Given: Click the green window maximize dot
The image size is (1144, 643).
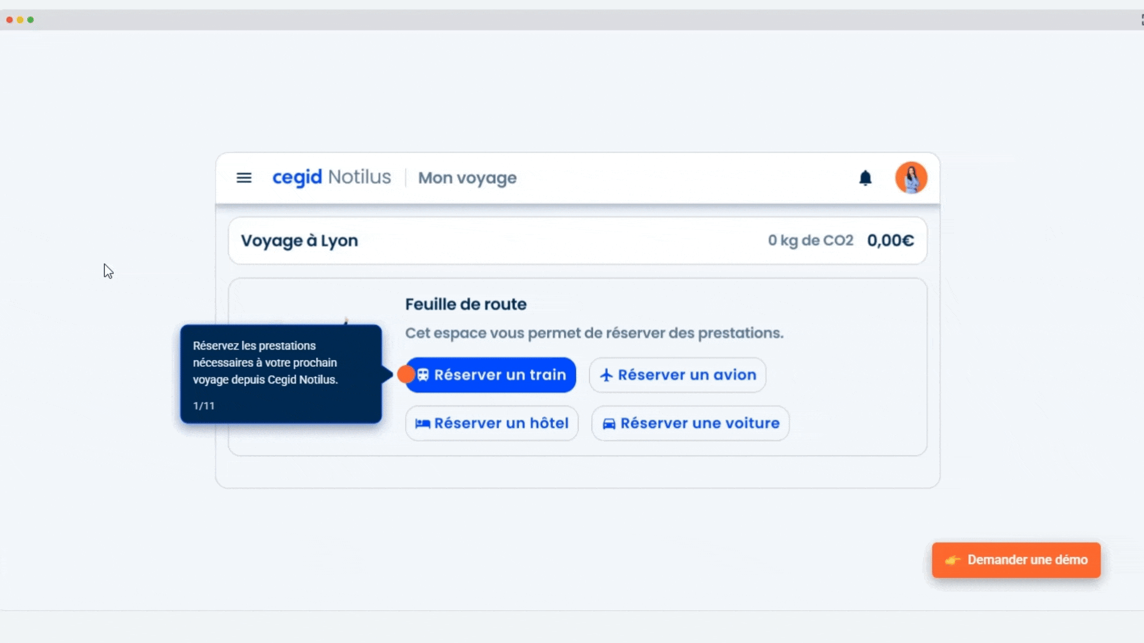Looking at the screenshot, I should 30,20.
